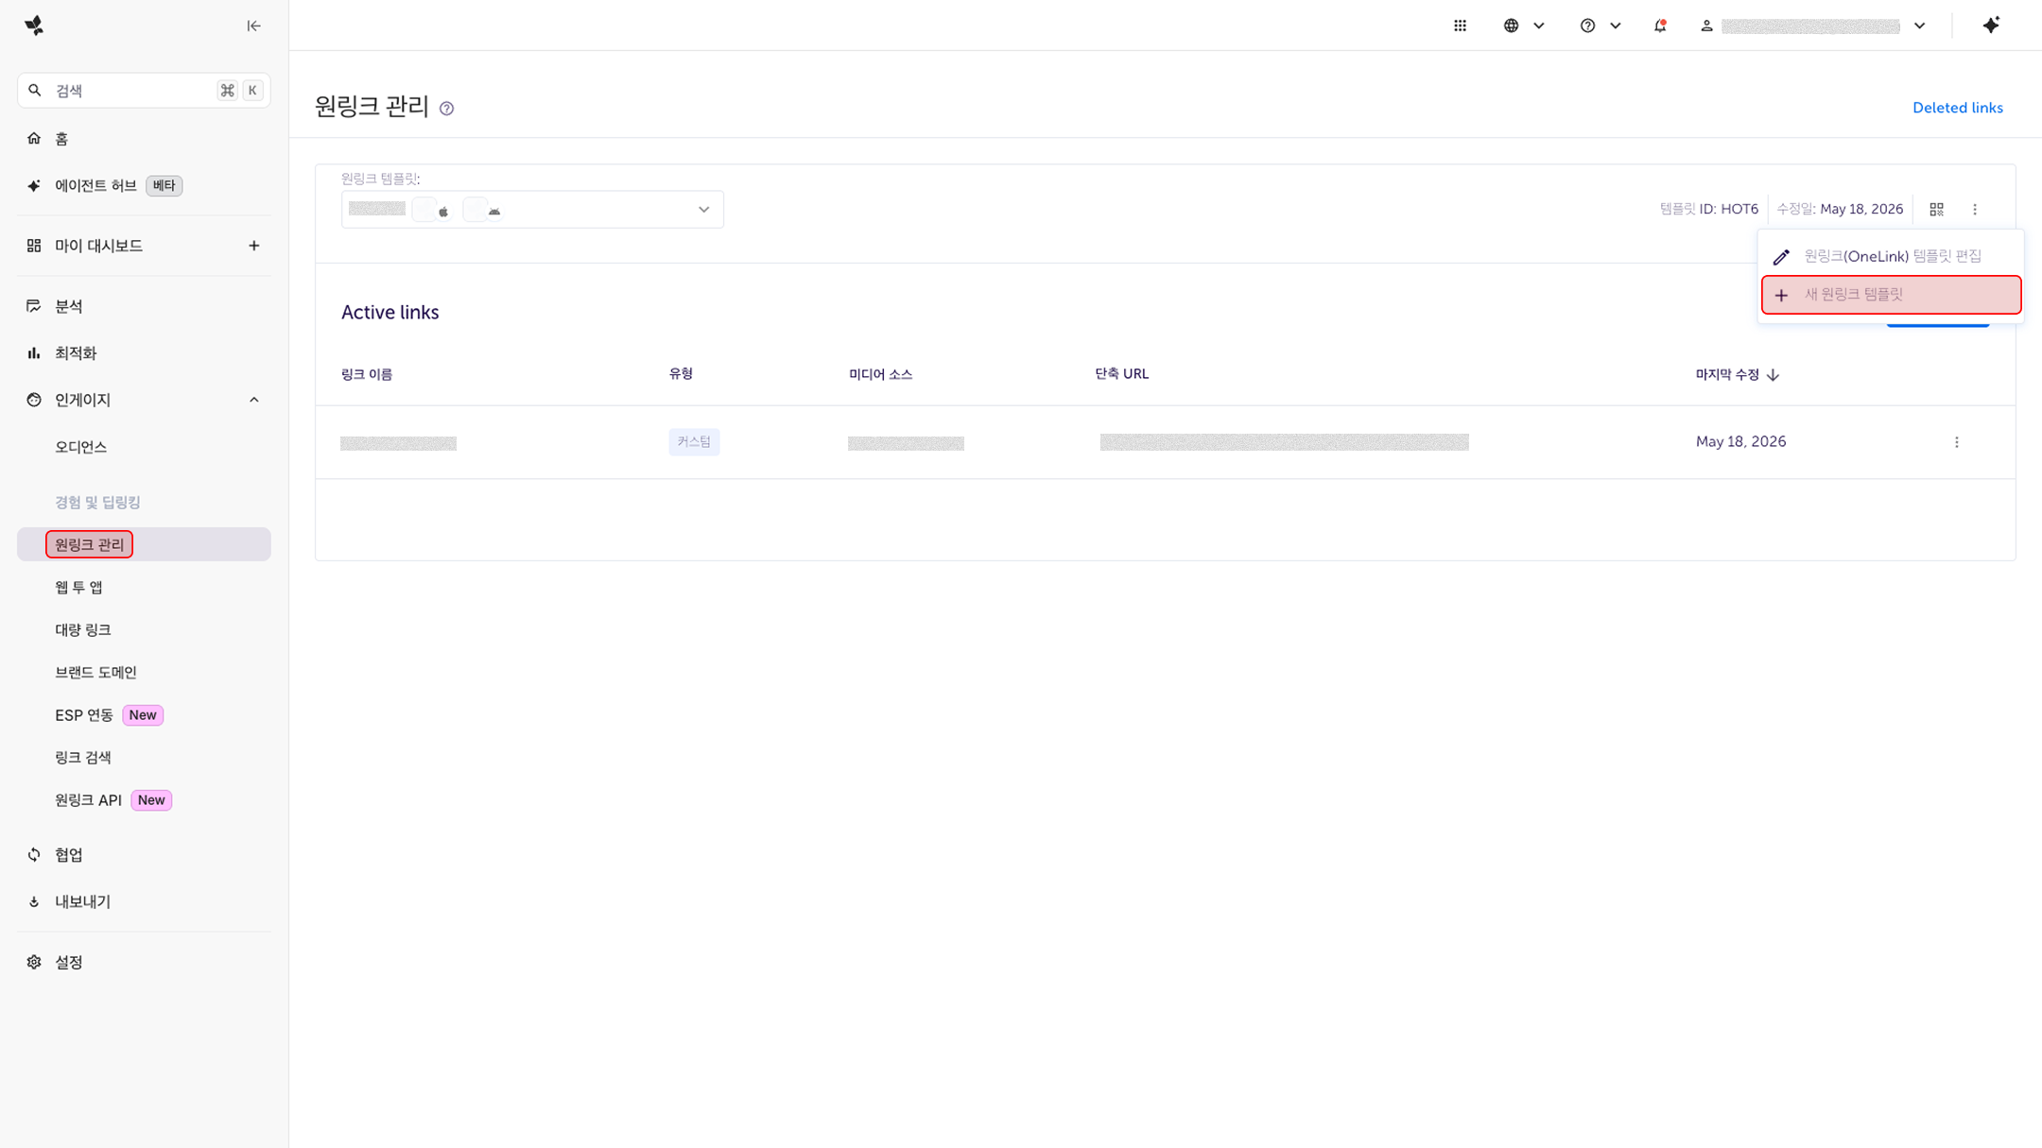
Task: Open the notifications bell
Action: 1660,26
